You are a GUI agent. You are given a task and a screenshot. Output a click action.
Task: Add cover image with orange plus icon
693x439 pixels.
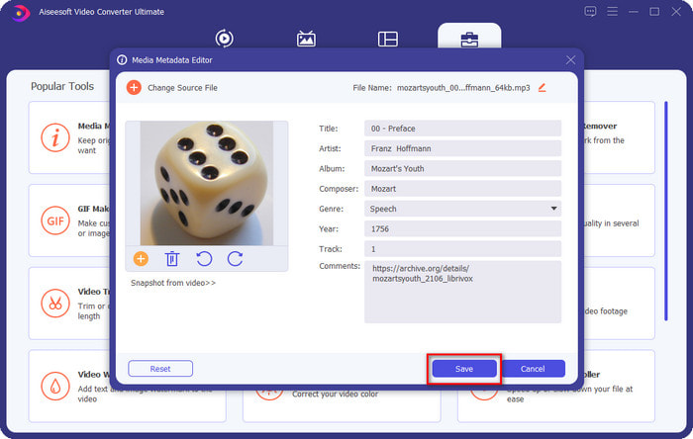coord(141,259)
